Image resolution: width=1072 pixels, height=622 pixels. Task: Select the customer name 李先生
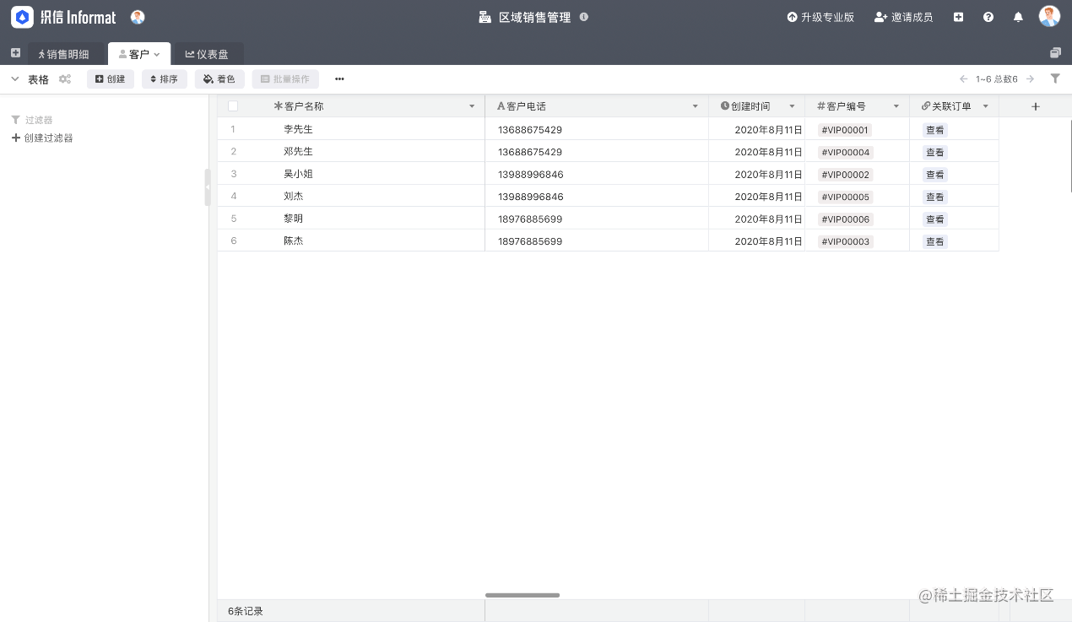[x=298, y=129]
